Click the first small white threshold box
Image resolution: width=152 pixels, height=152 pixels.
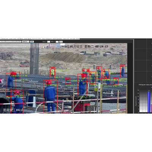tap(49, 42)
